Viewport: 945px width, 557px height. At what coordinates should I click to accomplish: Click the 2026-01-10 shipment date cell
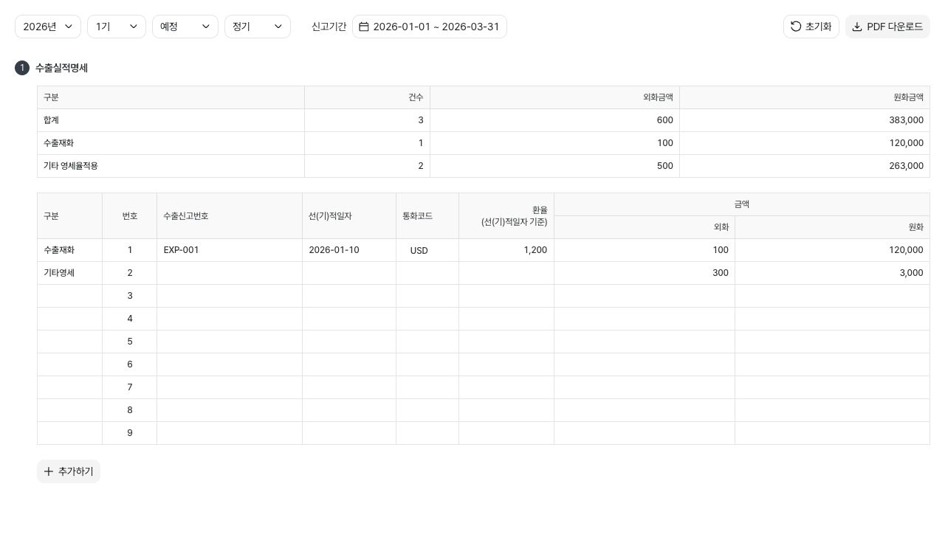349,250
